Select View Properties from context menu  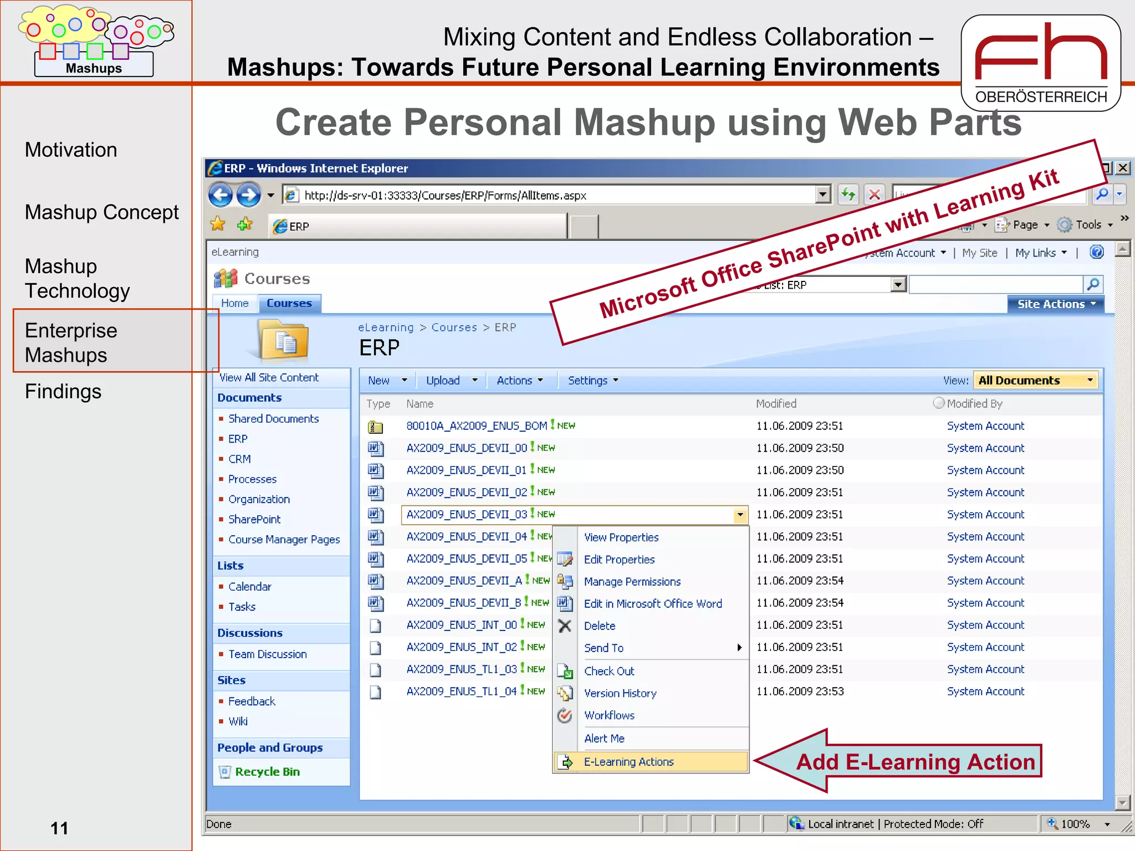pyautogui.click(x=621, y=537)
